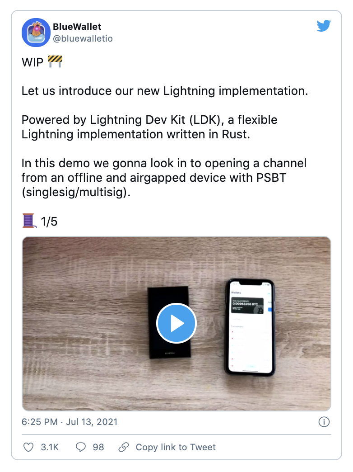Click "Copy link to Tweet" text

176,447
